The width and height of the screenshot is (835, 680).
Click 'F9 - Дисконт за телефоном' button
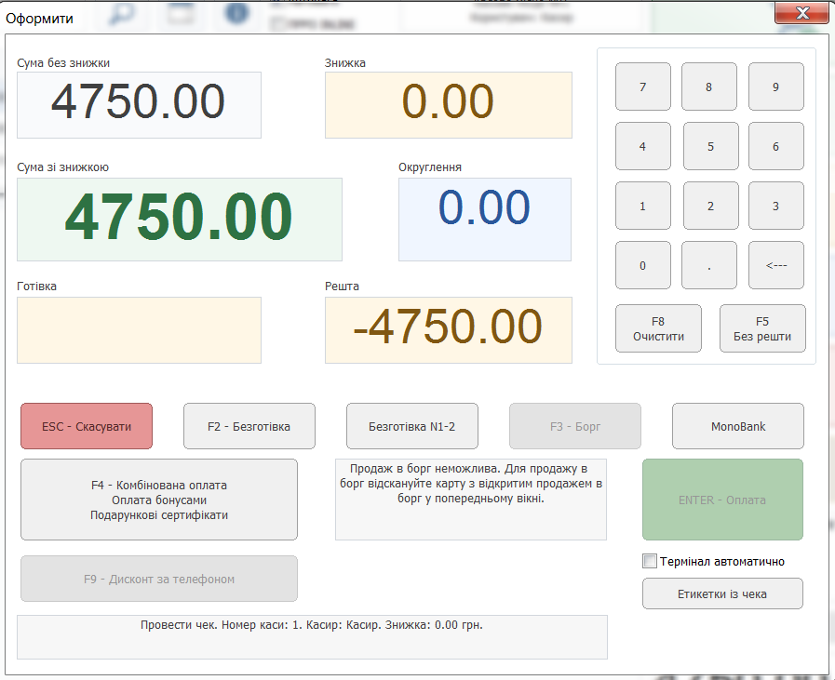[x=159, y=579]
